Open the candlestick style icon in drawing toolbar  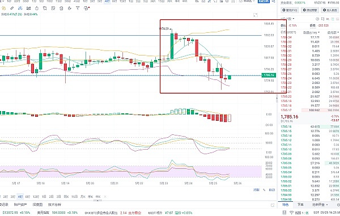point(28,9)
